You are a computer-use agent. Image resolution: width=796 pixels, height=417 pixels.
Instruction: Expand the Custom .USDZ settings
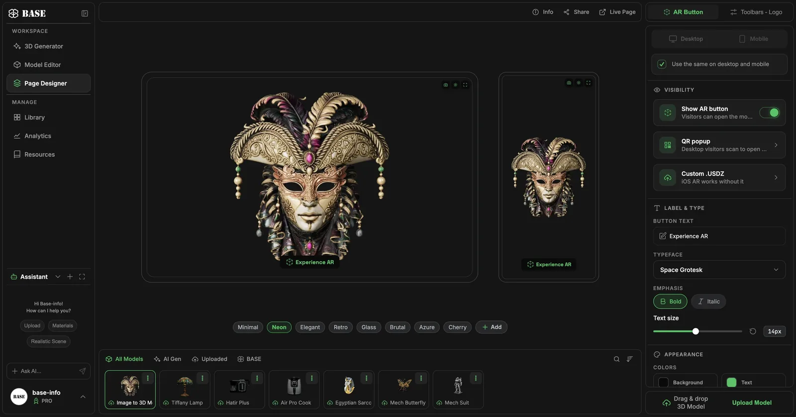719,178
